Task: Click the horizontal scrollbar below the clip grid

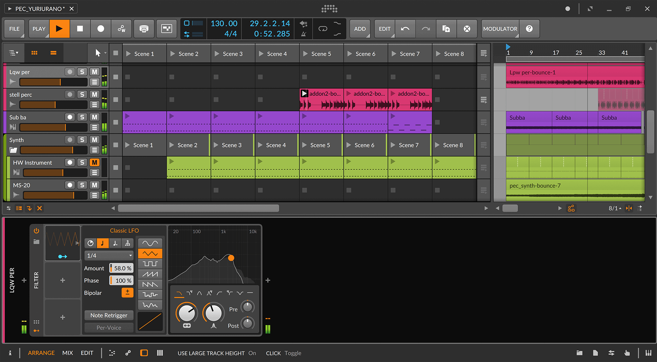Action: click(x=198, y=208)
